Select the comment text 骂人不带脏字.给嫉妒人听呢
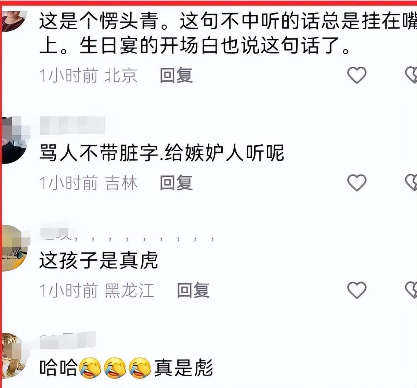 [x=162, y=153]
